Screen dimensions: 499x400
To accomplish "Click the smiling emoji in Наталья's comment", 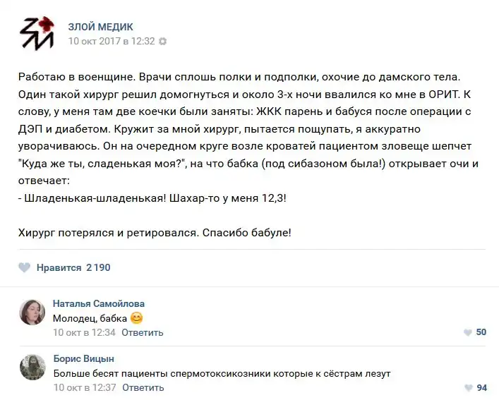I will tap(137, 318).
